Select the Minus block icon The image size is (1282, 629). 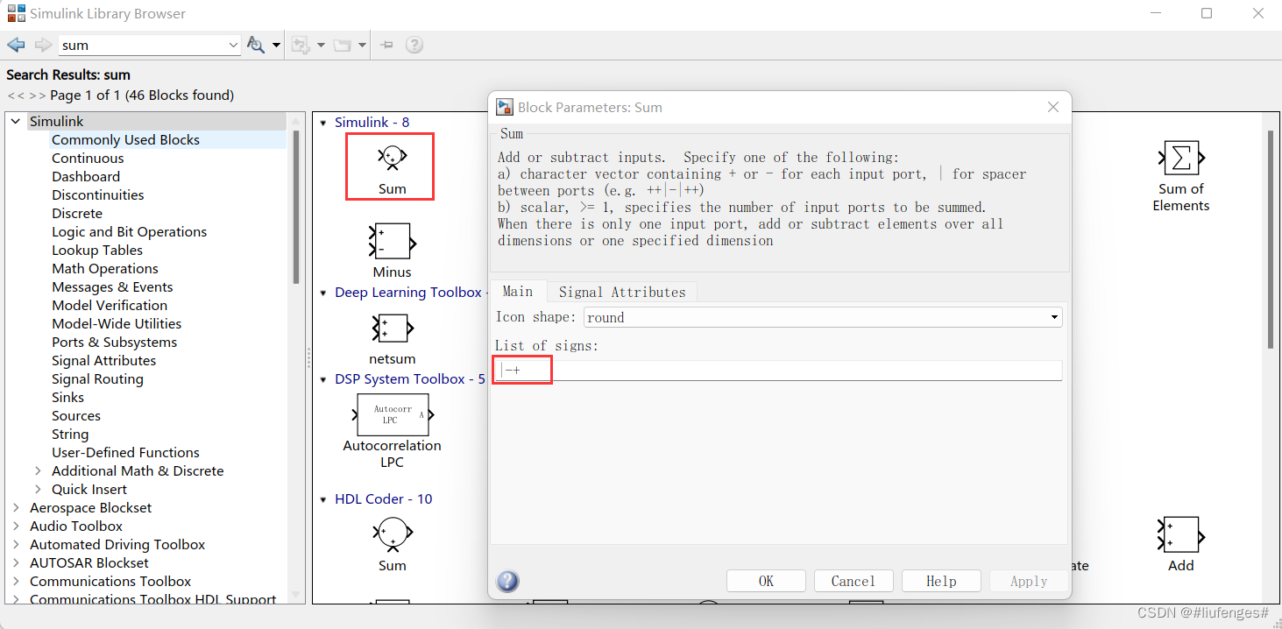point(392,241)
